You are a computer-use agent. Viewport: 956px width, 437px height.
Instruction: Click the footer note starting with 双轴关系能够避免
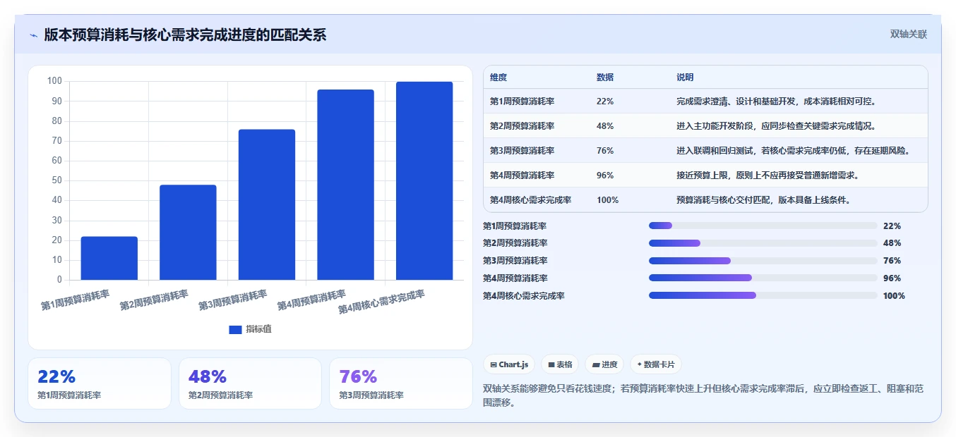coord(703,395)
